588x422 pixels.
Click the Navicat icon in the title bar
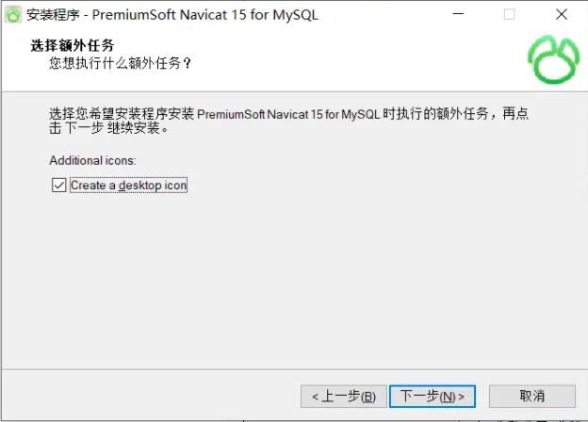pos(13,15)
